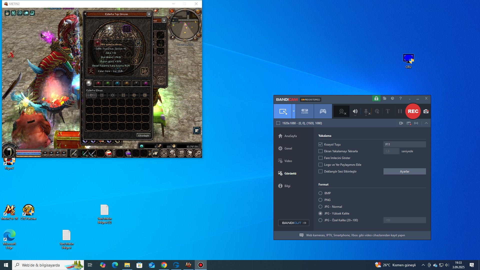Click the BANDICUT button
This screenshot has width=480, height=270.
click(x=294, y=223)
